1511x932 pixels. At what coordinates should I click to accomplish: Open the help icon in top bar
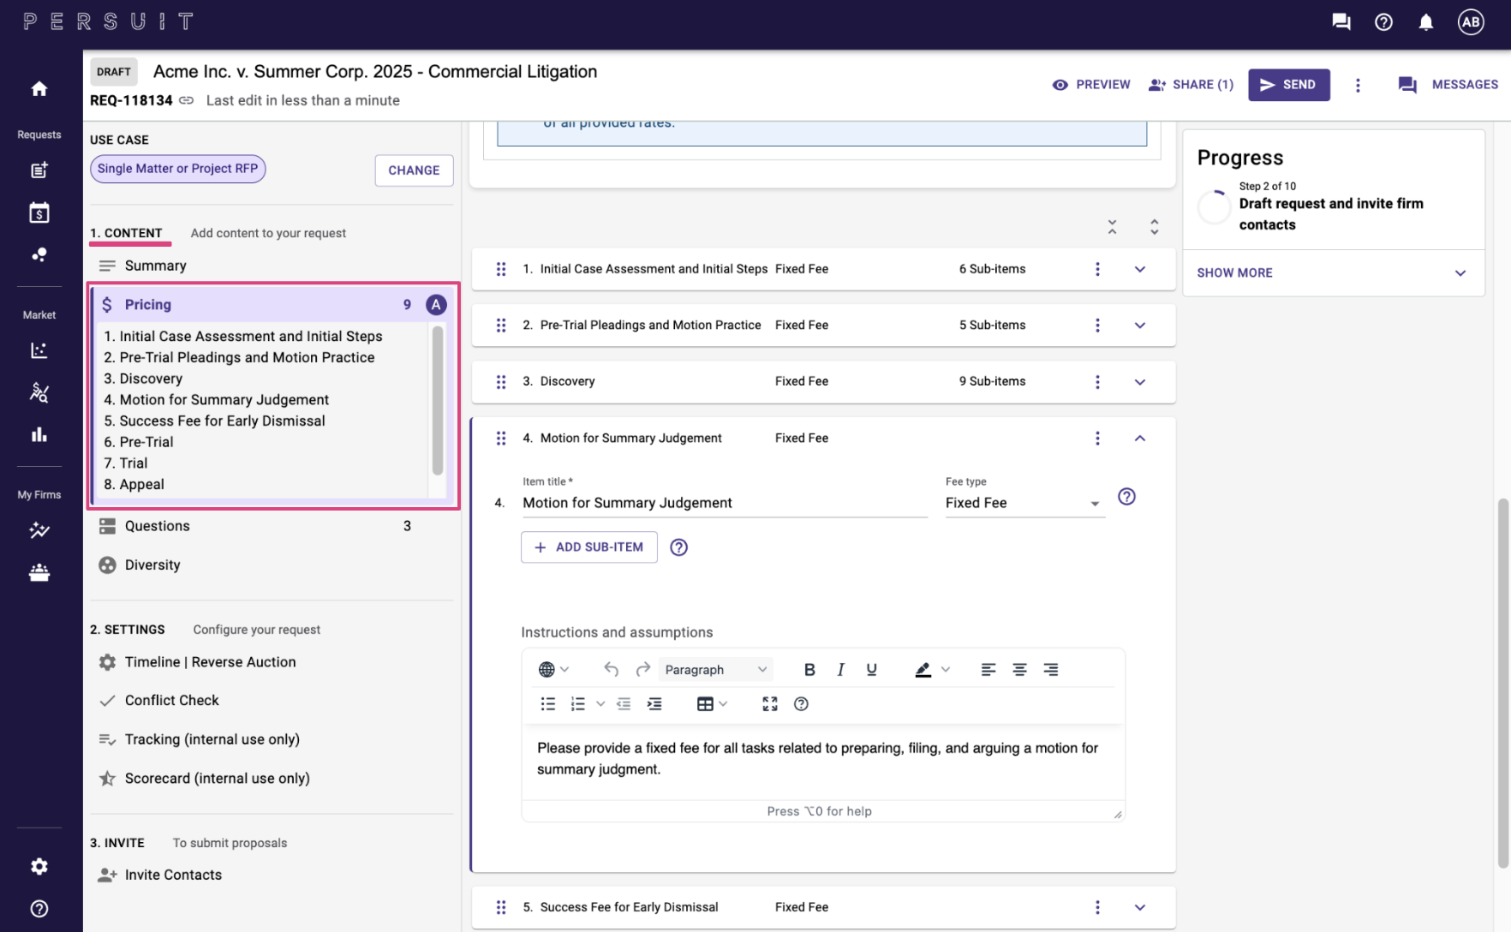1383,22
